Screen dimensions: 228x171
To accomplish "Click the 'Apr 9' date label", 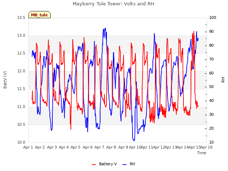I will coord(123,147).
